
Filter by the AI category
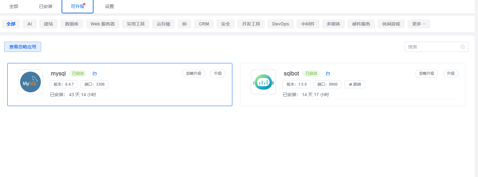point(30,24)
